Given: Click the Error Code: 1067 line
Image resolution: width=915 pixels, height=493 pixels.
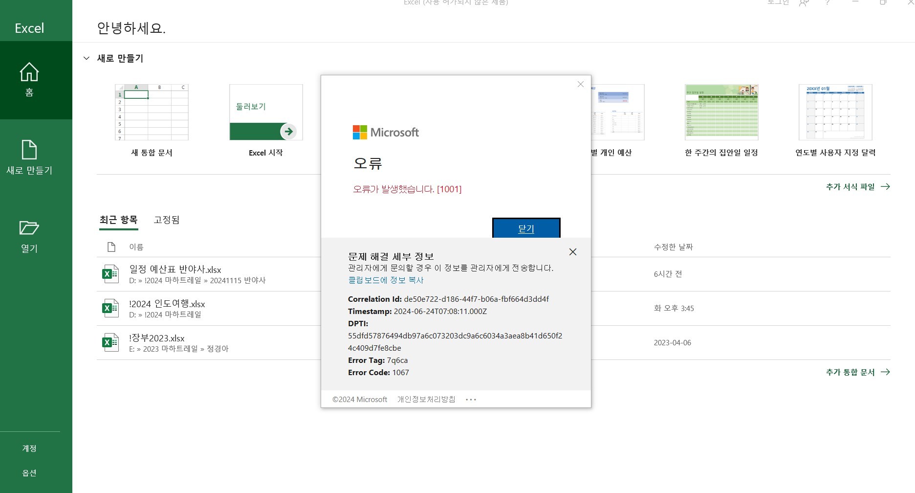Looking at the screenshot, I should (378, 373).
